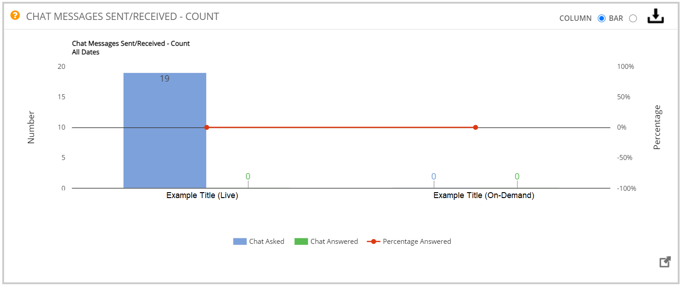The width and height of the screenshot is (680, 286).
Task: Click the red data point on On-Demand
Action: (476, 127)
